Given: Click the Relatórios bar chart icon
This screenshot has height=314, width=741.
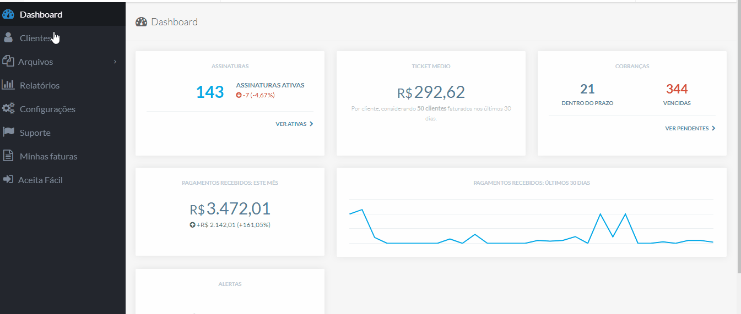Looking at the screenshot, I should [8, 85].
